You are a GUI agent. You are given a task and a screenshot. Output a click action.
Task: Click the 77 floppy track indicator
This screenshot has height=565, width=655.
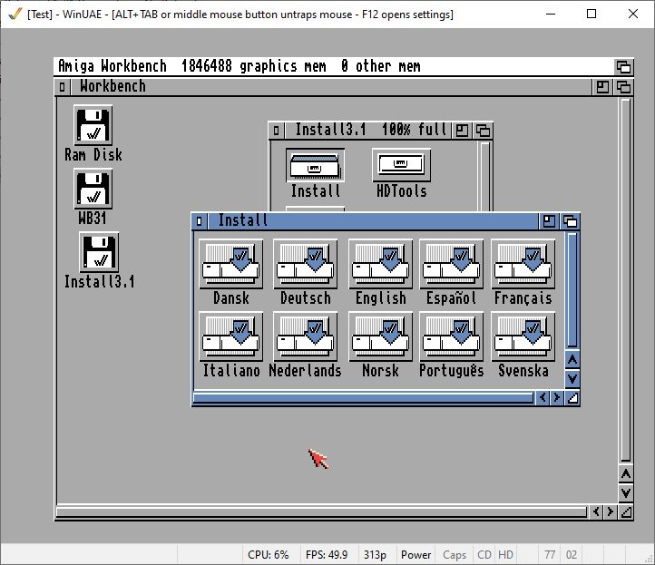click(550, 554)
